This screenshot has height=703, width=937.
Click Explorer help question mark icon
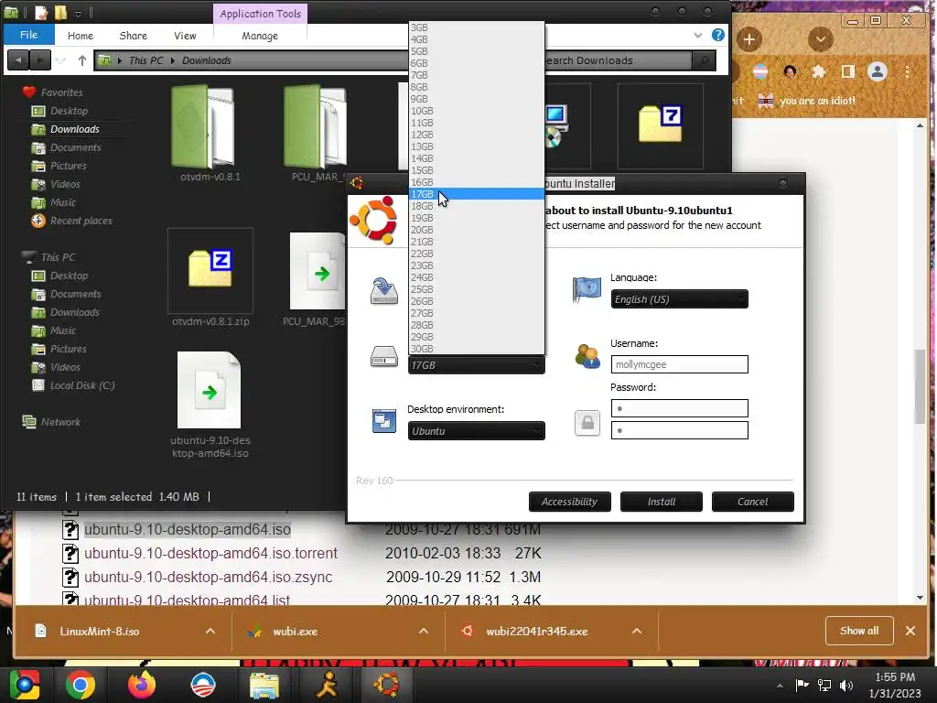[718, 35]
